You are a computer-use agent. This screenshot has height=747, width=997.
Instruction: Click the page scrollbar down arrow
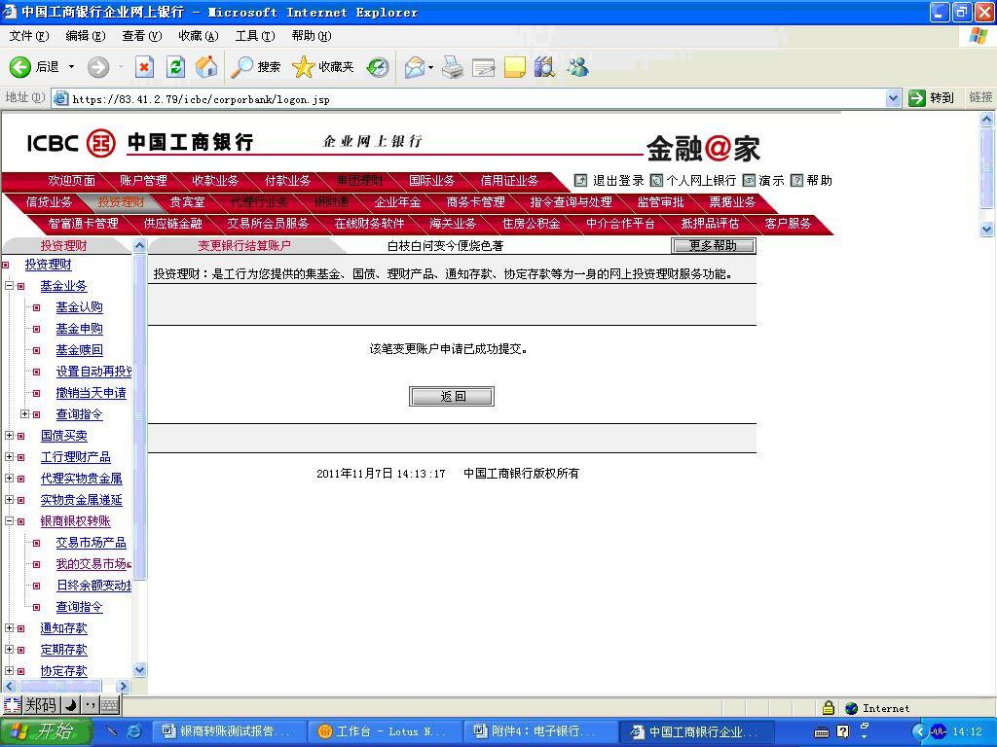pos(986,230)
